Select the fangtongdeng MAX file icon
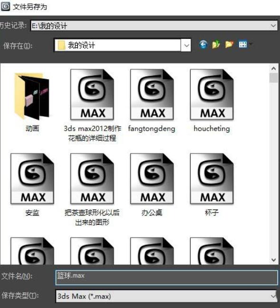280x308 pixels. click(x=152, y=94)
